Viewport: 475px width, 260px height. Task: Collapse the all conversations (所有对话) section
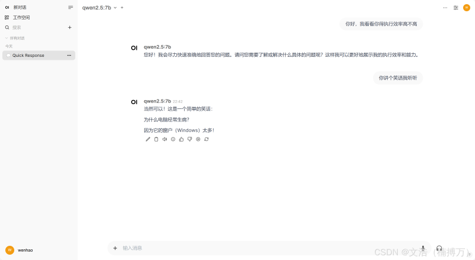point(14,38)
